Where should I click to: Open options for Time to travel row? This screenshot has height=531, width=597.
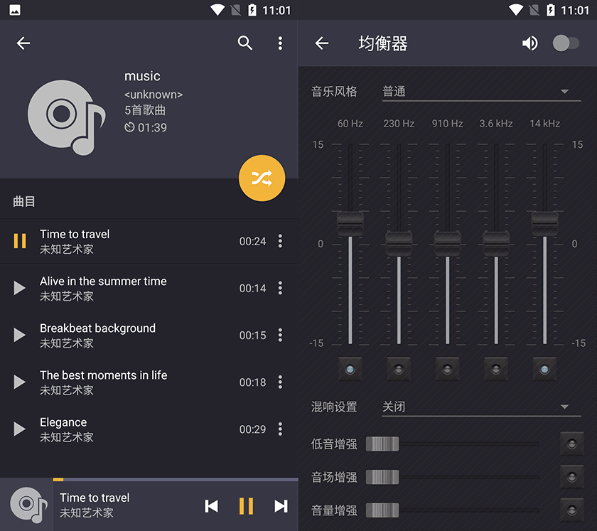(280, 241)
